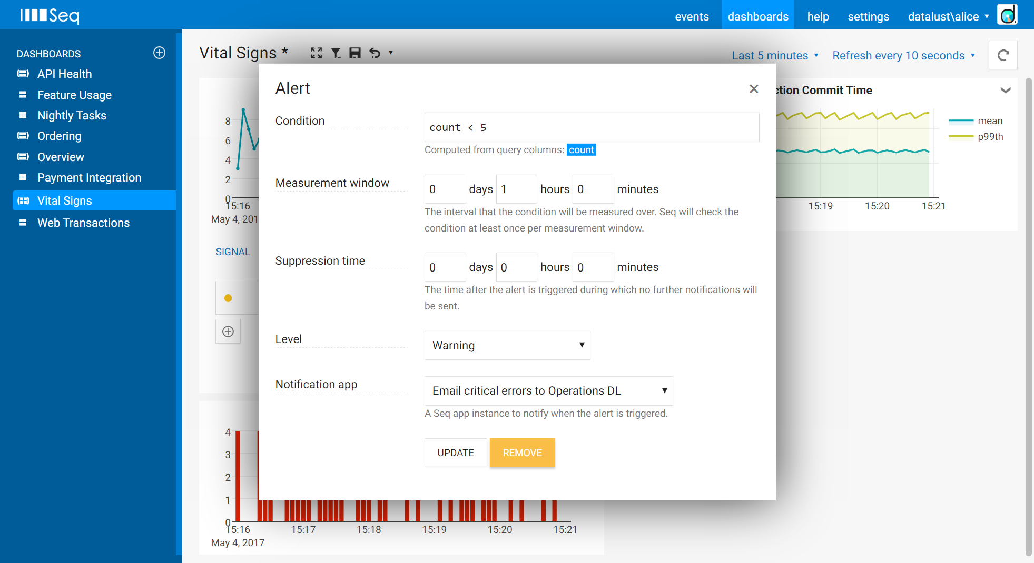Click the Vital Signs dashboard icon
The width and height of the screenshot is (1034, 563).
coord(23,200)
